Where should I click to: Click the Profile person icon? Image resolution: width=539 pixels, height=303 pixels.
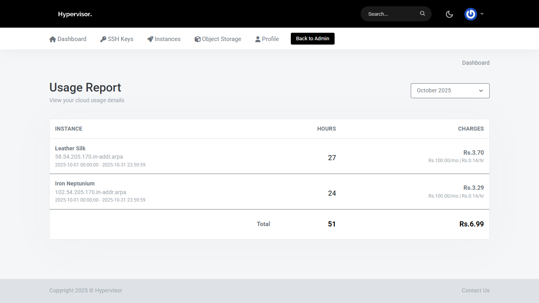(x=258, y=39)
